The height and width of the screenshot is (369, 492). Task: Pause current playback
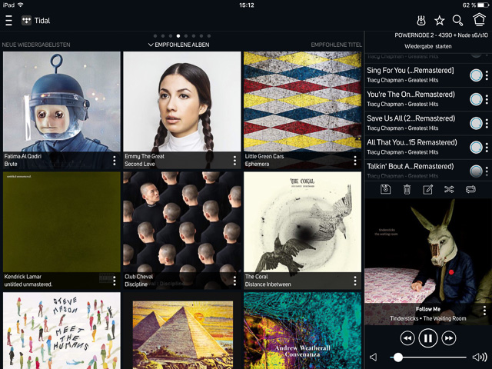click(x=428, y=338)
